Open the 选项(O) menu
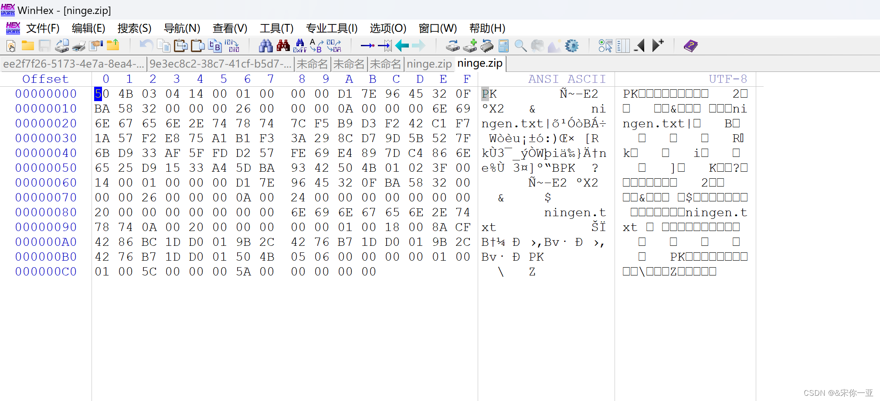880x401 pixels. pyautogui.click(x=388, y=28)
